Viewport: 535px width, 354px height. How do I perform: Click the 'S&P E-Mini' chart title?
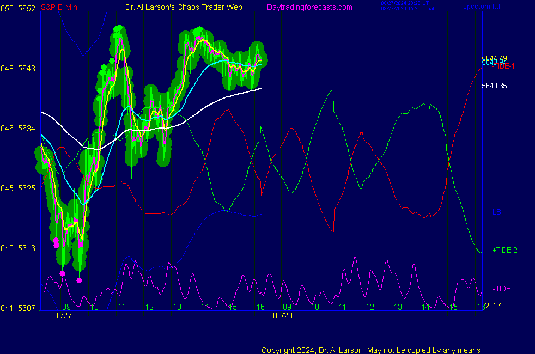tap(60, 7)
